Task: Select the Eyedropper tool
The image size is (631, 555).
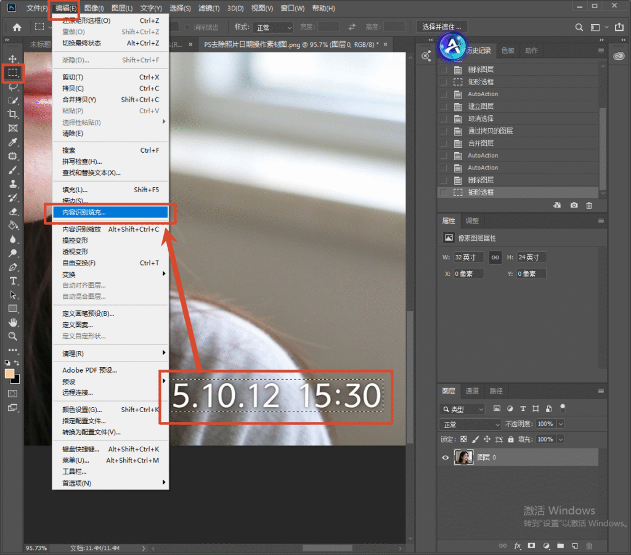Action: [x=13, y=142]
